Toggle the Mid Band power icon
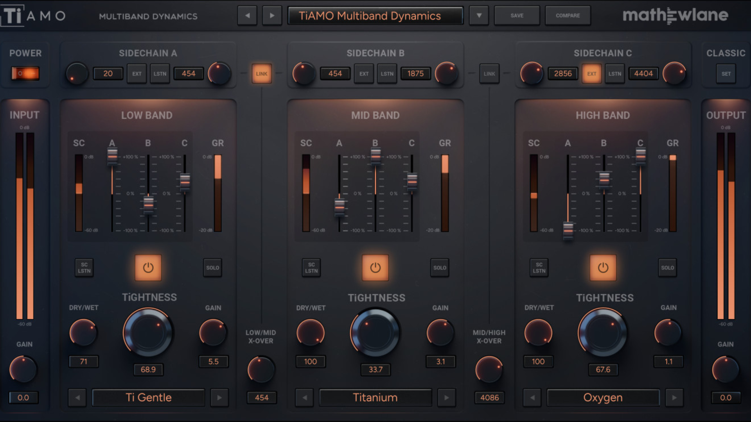The height and width of the screenshot is (422, 751). pyautogui.click(x=375, y=268)
